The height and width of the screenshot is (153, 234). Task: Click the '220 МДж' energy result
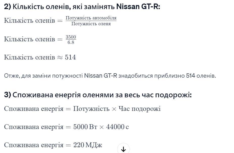(x=88, y=145)
